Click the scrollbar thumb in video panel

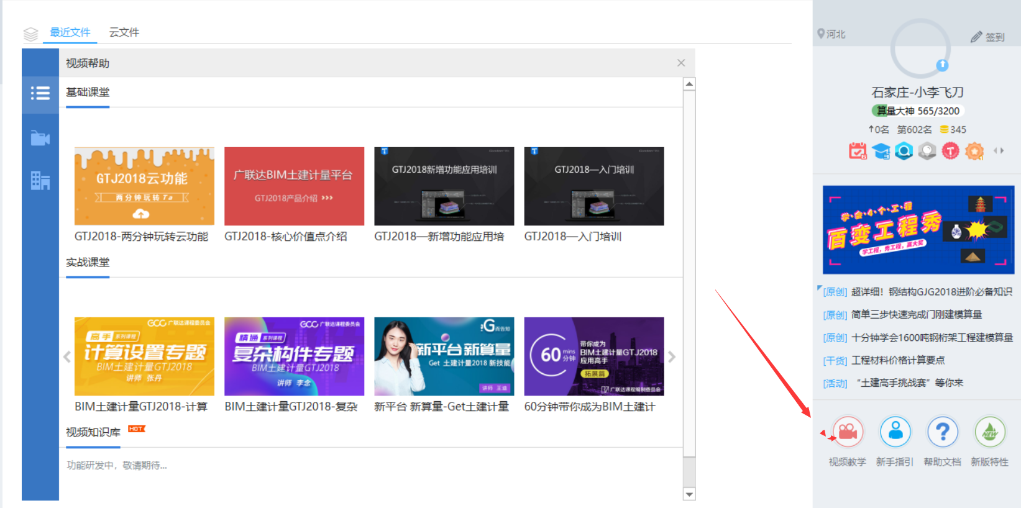[689, 273]
